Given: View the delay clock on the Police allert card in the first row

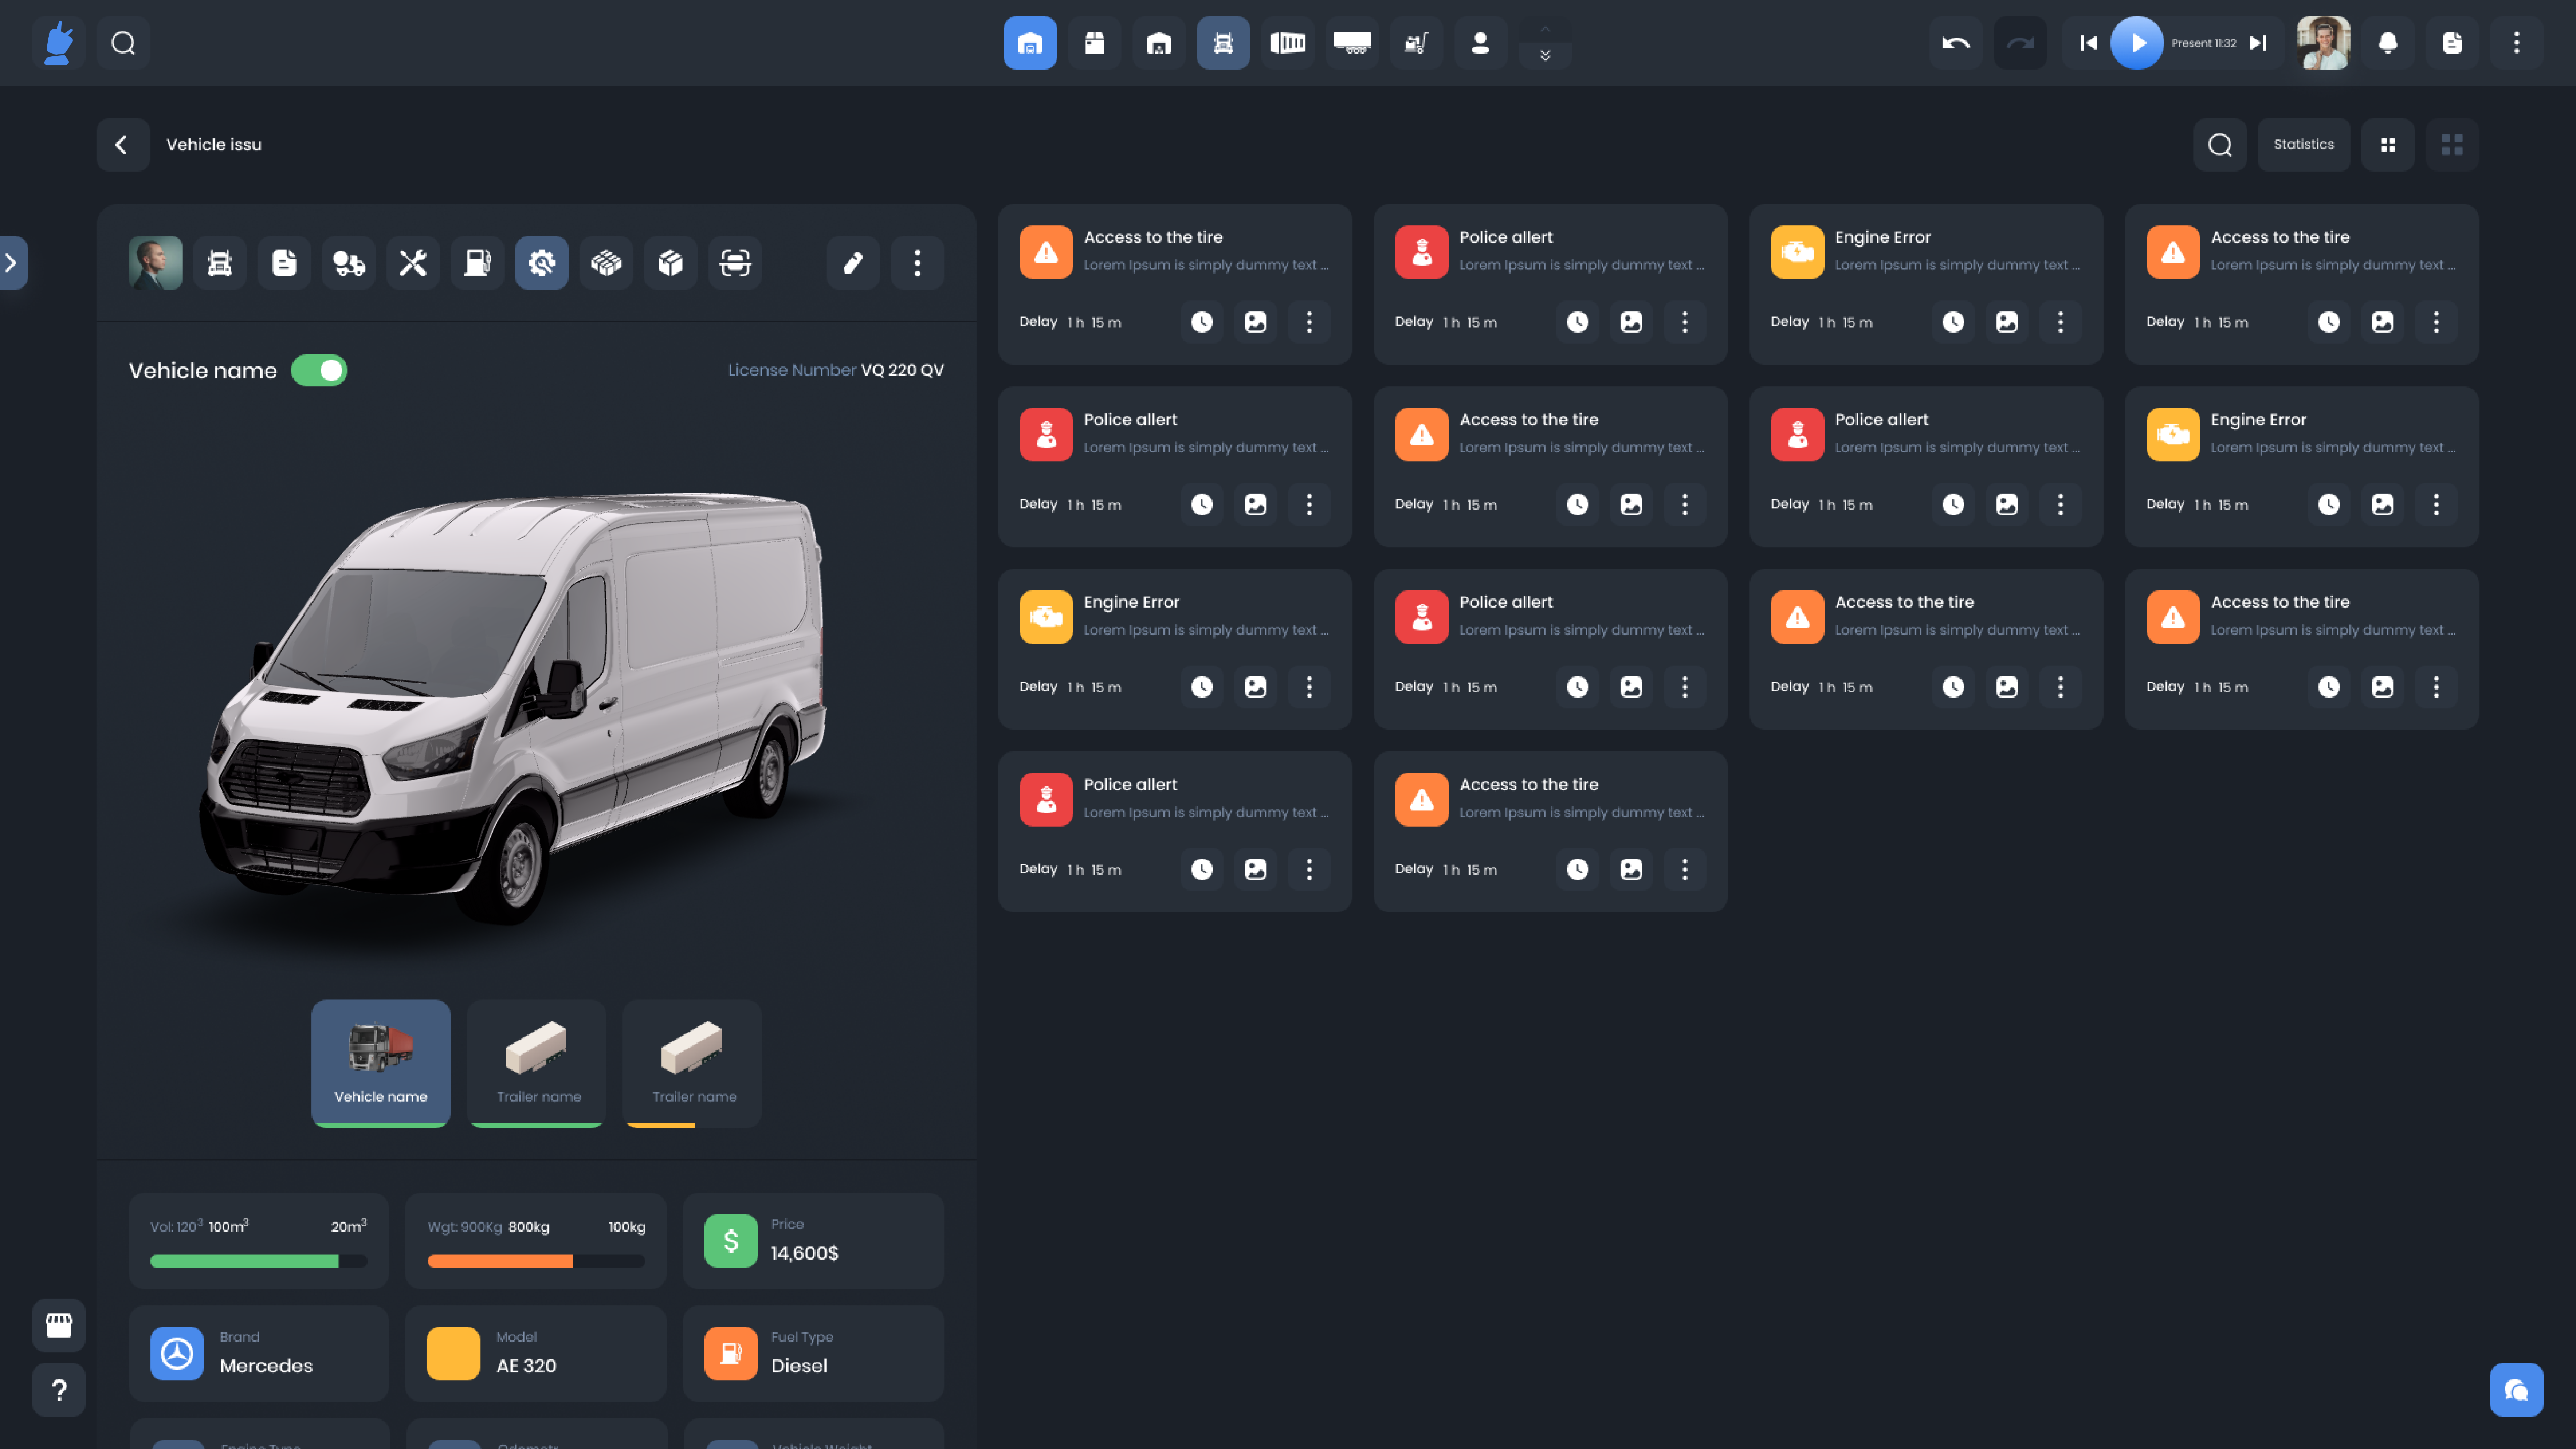Looking at the screenshot, I should 1577,322.
